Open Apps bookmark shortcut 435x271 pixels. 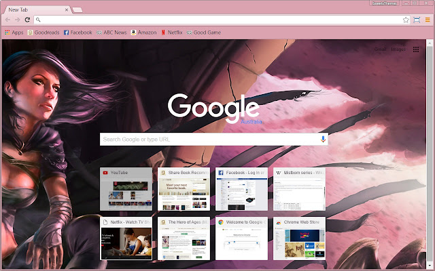click(x=14, y=33)
